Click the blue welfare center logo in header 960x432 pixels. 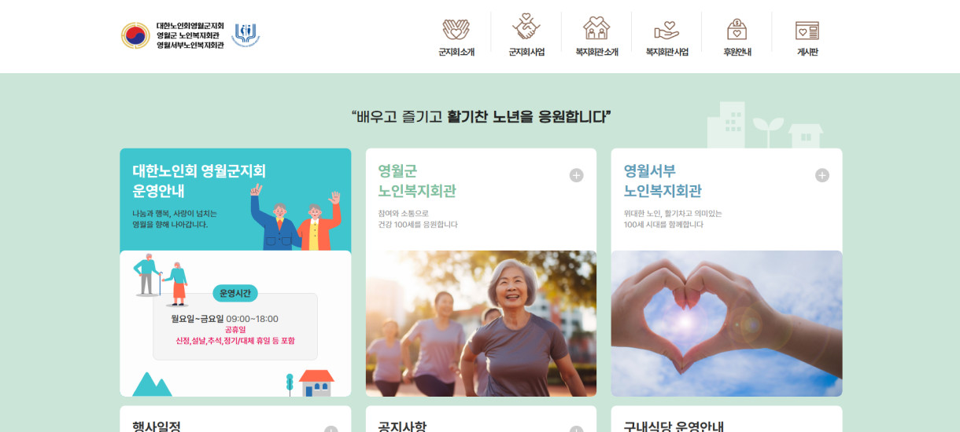pyautogui.click(x=246, y=35)
